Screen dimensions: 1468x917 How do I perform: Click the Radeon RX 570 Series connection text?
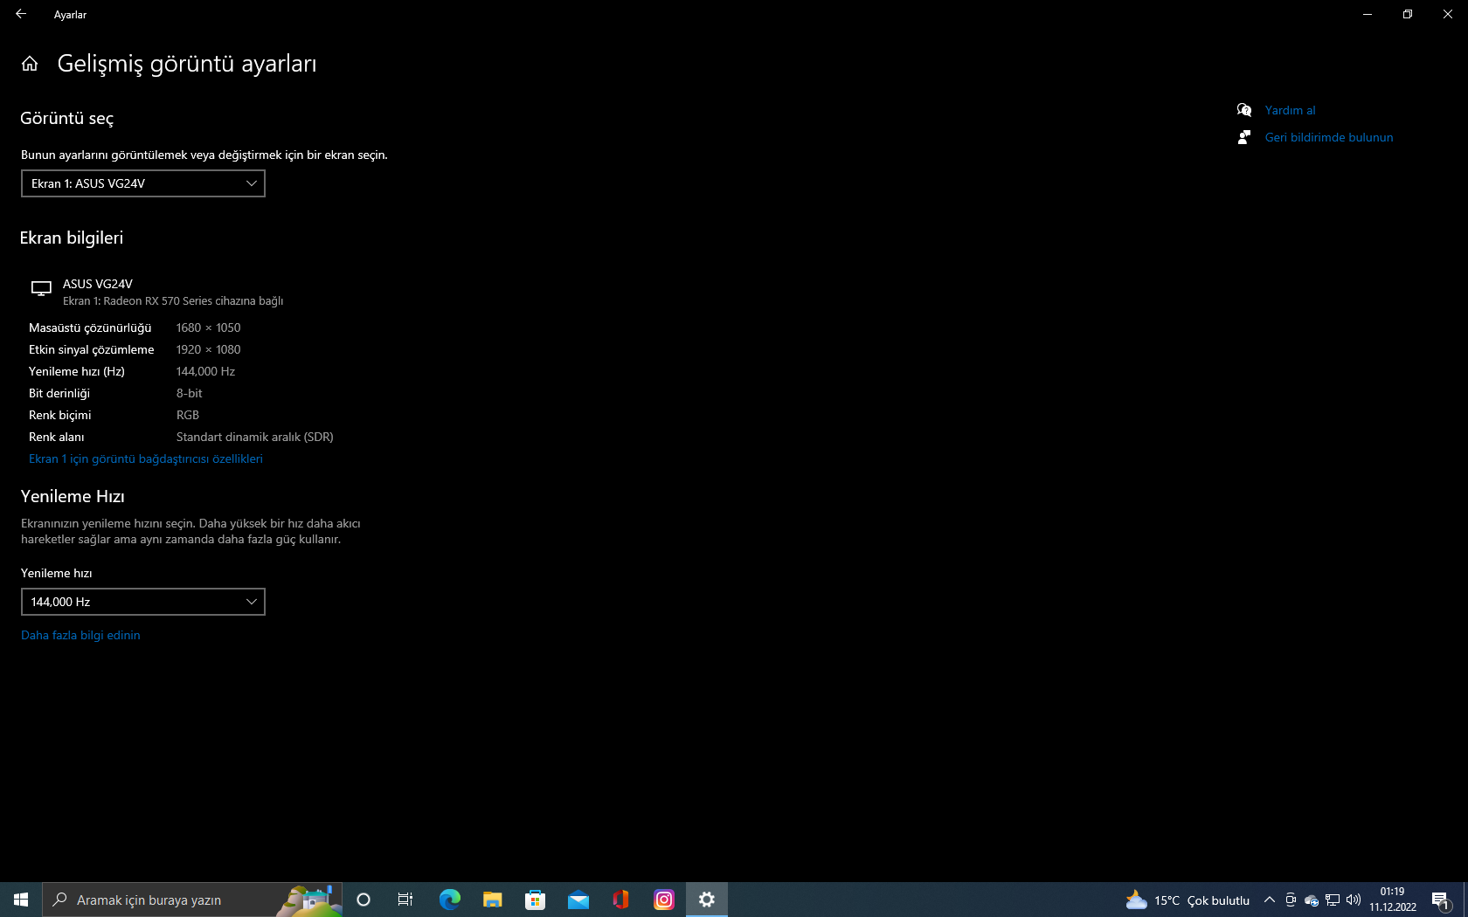coord(173,300)
